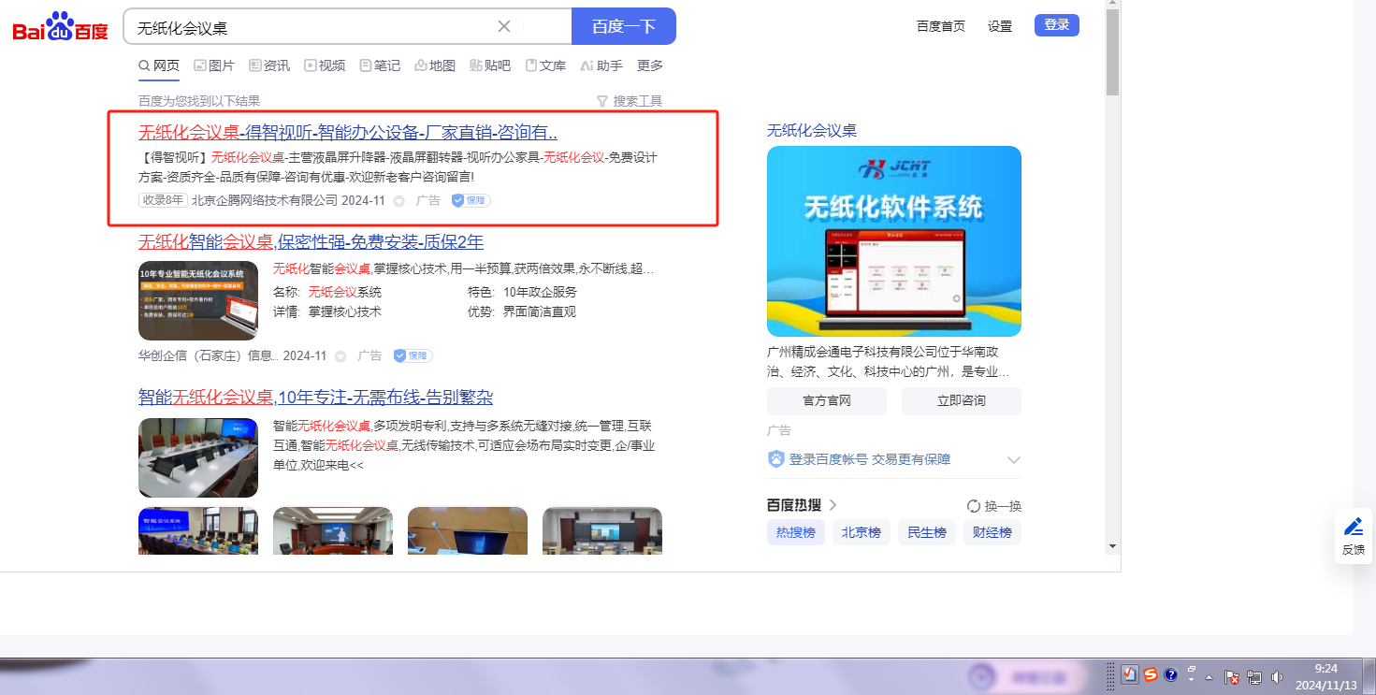Expand arrow beside 华创企信 2024-11
Viewport: 1376px width, 695px height.
click(x=340, y=356)
